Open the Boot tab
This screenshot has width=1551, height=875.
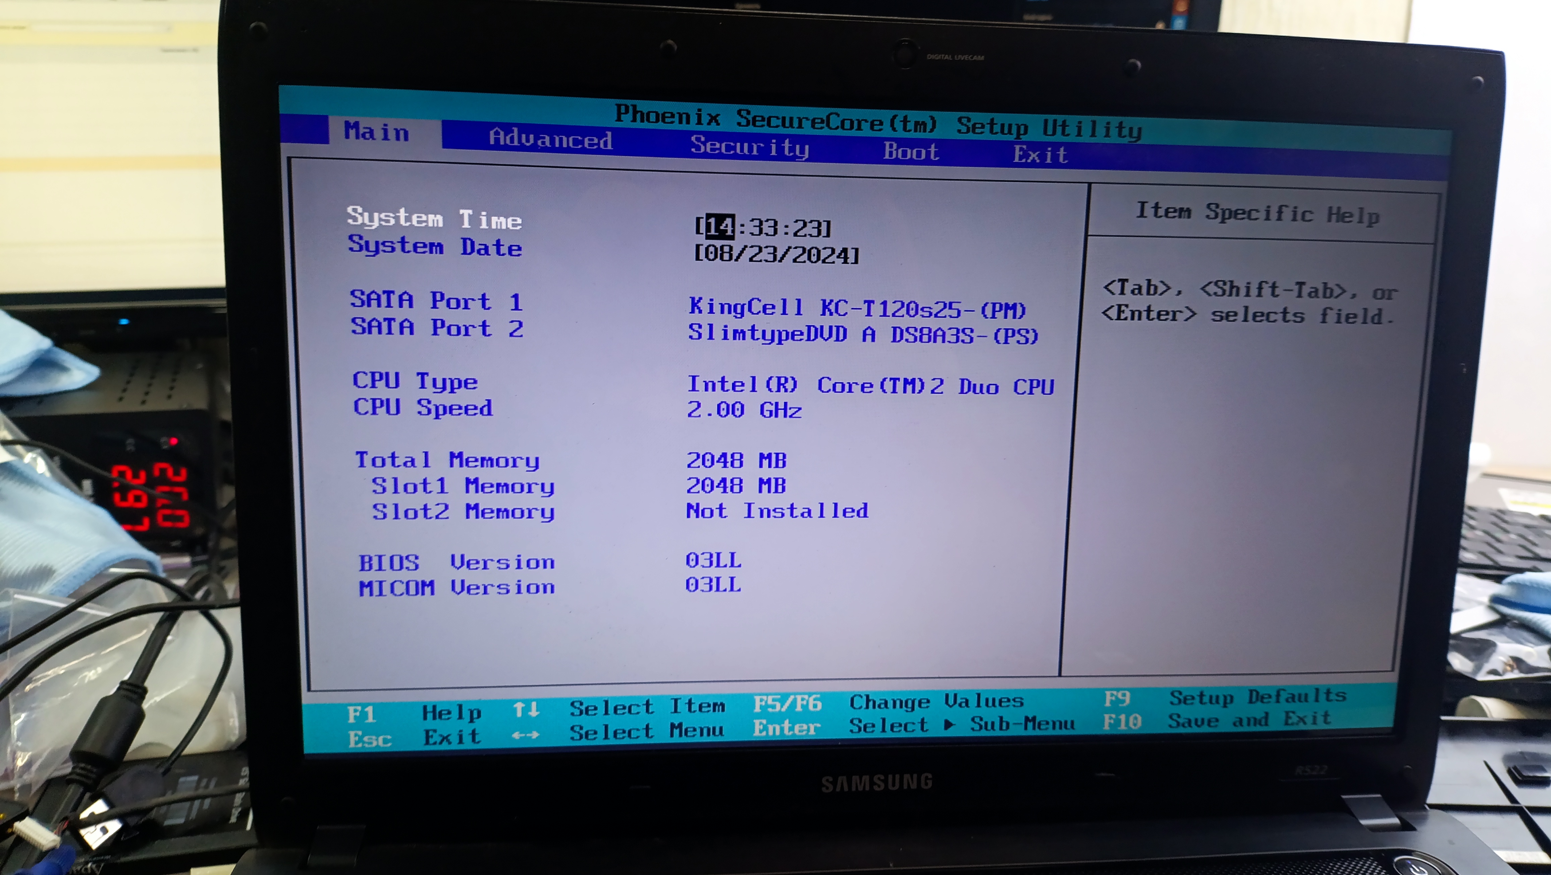point(911,151)
